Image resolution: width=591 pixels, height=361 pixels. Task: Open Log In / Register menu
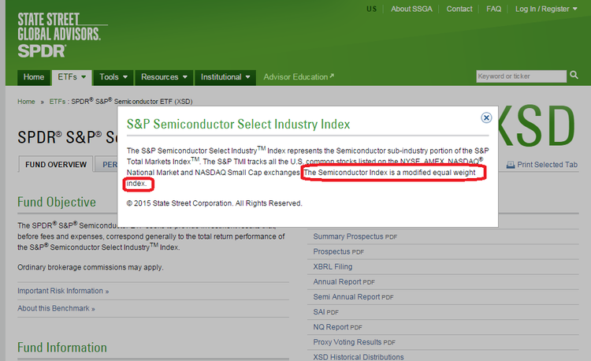pos(545,9)
